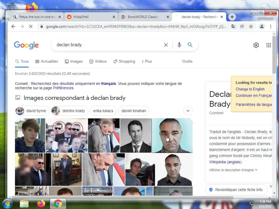Click in the Google search input field
Screen dimensions: 279x209
108,45
